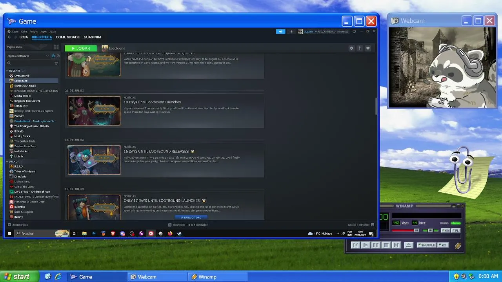
Task: Select Hell Maiden in the library list
Action: 21,151
